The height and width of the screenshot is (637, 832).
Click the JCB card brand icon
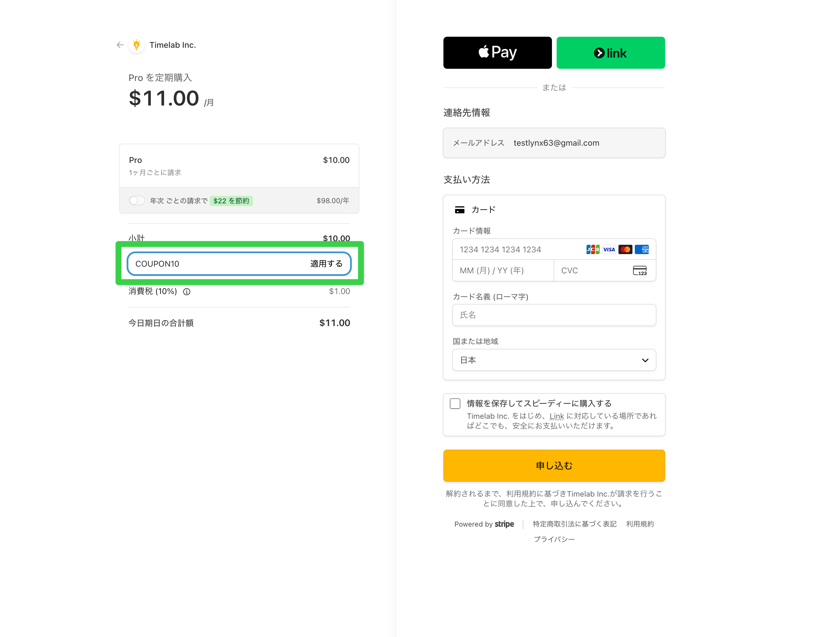click(592, 249)
